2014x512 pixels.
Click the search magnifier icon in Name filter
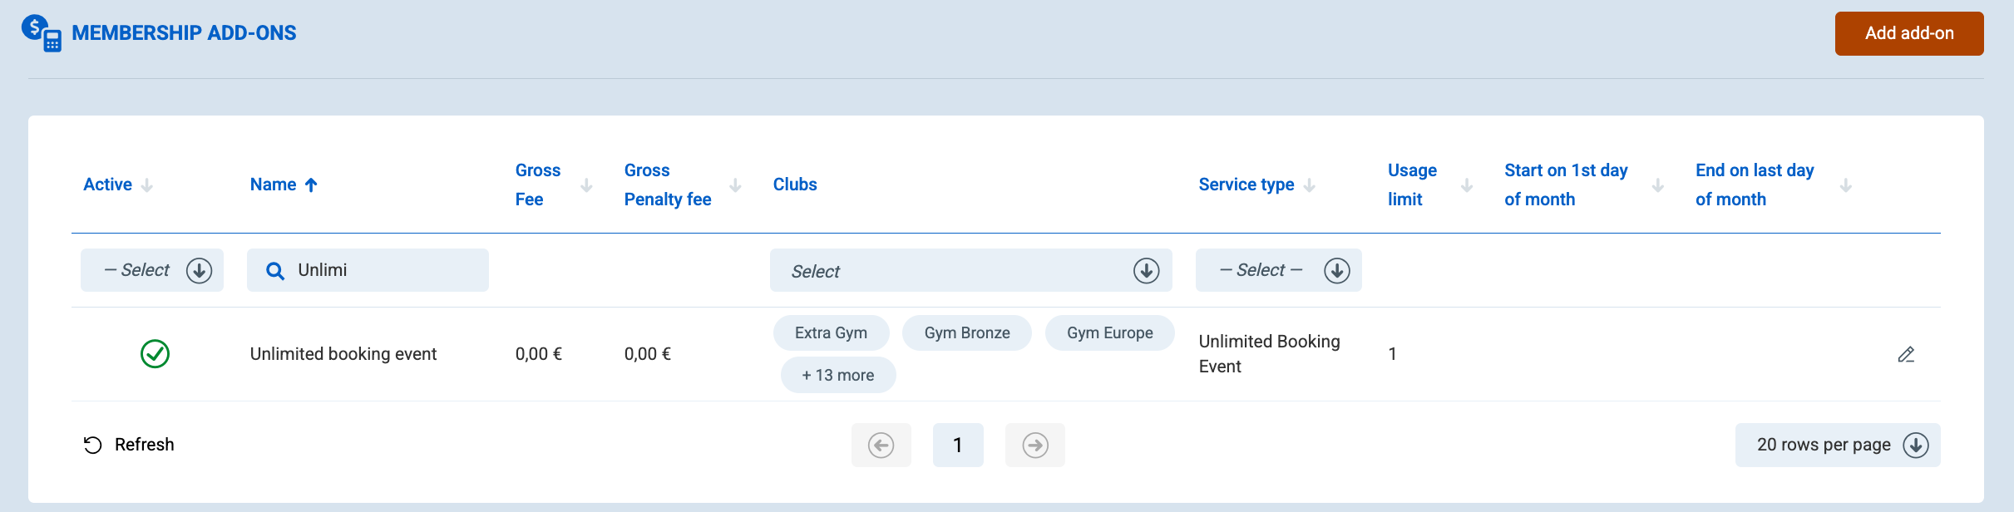[x=275, y=271]
